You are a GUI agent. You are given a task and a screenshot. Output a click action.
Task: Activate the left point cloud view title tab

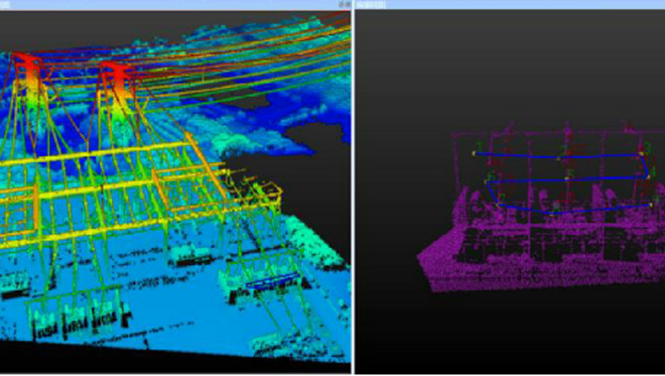click(x=5, y=5)
